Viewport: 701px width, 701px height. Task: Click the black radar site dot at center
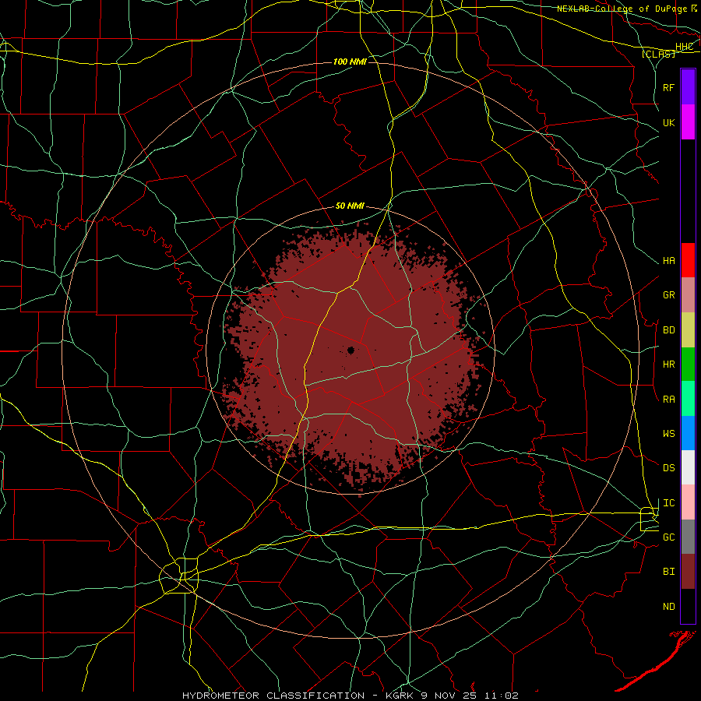tap(351, 350)
